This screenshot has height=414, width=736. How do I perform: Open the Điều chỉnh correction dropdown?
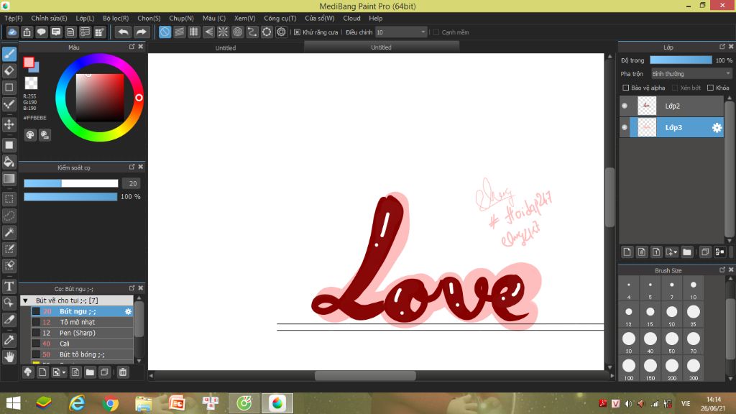401,32
